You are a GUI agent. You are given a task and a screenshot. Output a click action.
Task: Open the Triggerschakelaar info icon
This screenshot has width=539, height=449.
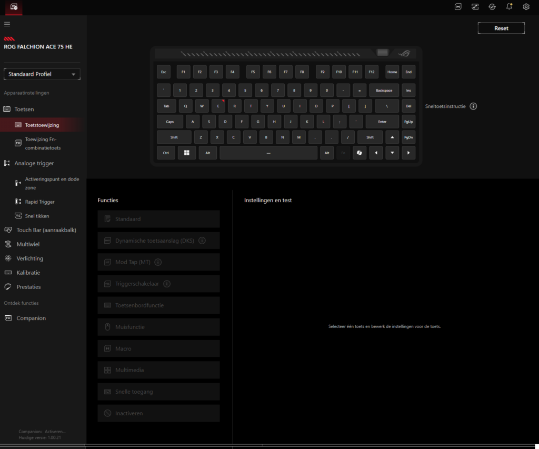[167, 284]
